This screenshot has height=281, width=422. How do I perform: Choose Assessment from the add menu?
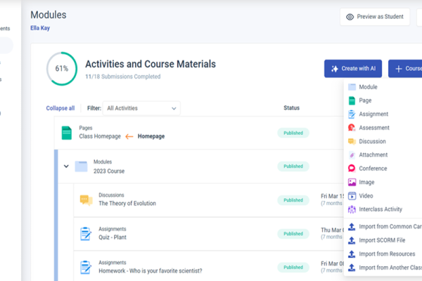point(374,128)
